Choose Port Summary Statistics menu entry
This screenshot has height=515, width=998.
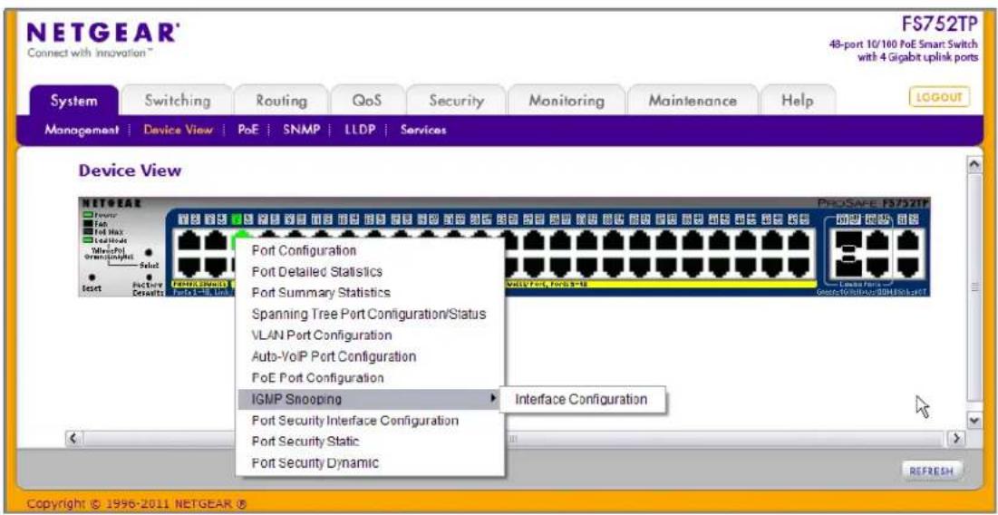(371, 293)
